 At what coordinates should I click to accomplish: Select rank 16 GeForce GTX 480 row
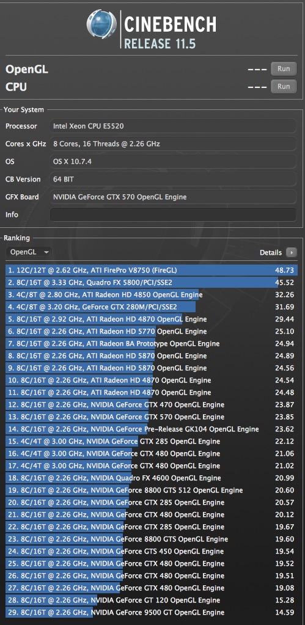(152, 453)
